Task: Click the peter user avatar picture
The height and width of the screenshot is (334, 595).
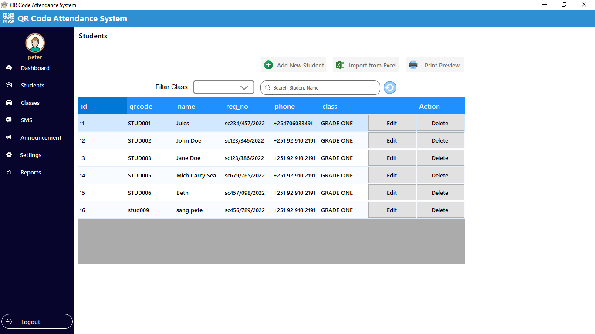Action: click(x=35, y=43)
